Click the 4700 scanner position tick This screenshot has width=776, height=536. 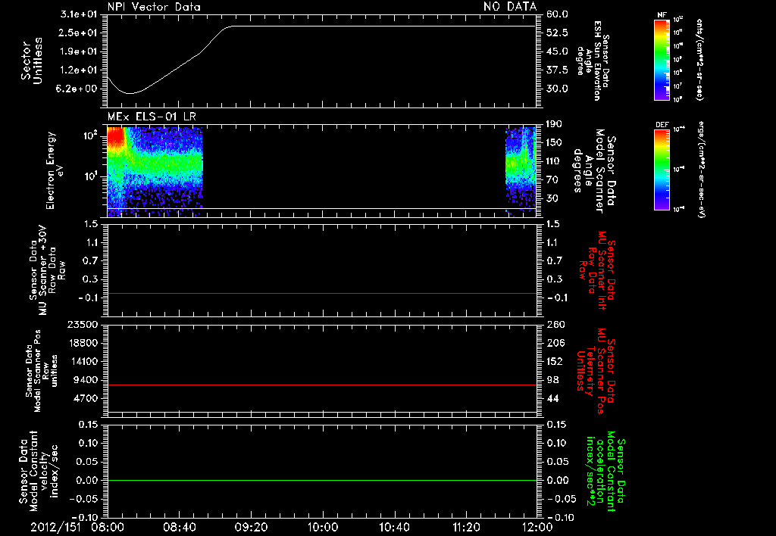pyautogui.click(x=86, y=398)
